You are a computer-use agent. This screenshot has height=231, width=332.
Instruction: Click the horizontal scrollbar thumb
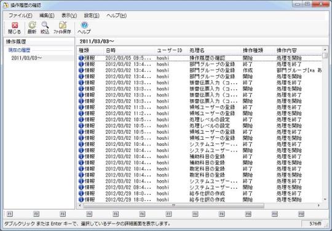[x=173, y=205]
